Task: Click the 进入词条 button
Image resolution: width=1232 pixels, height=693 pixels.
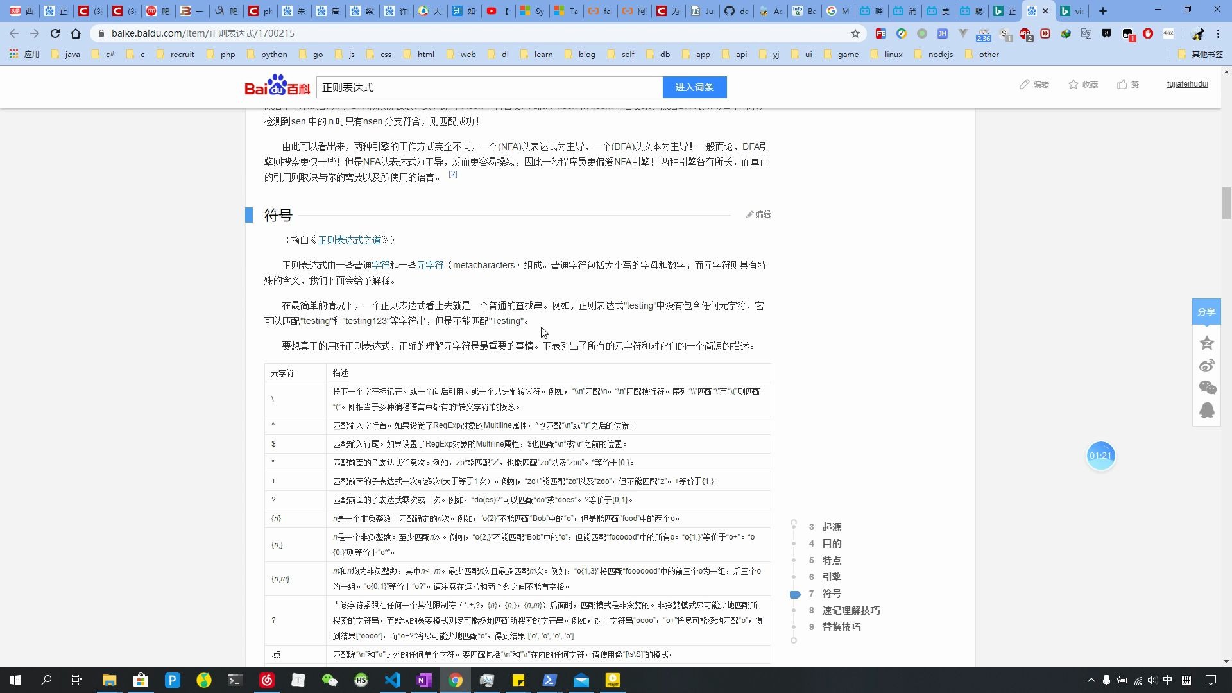Action: 693,87
